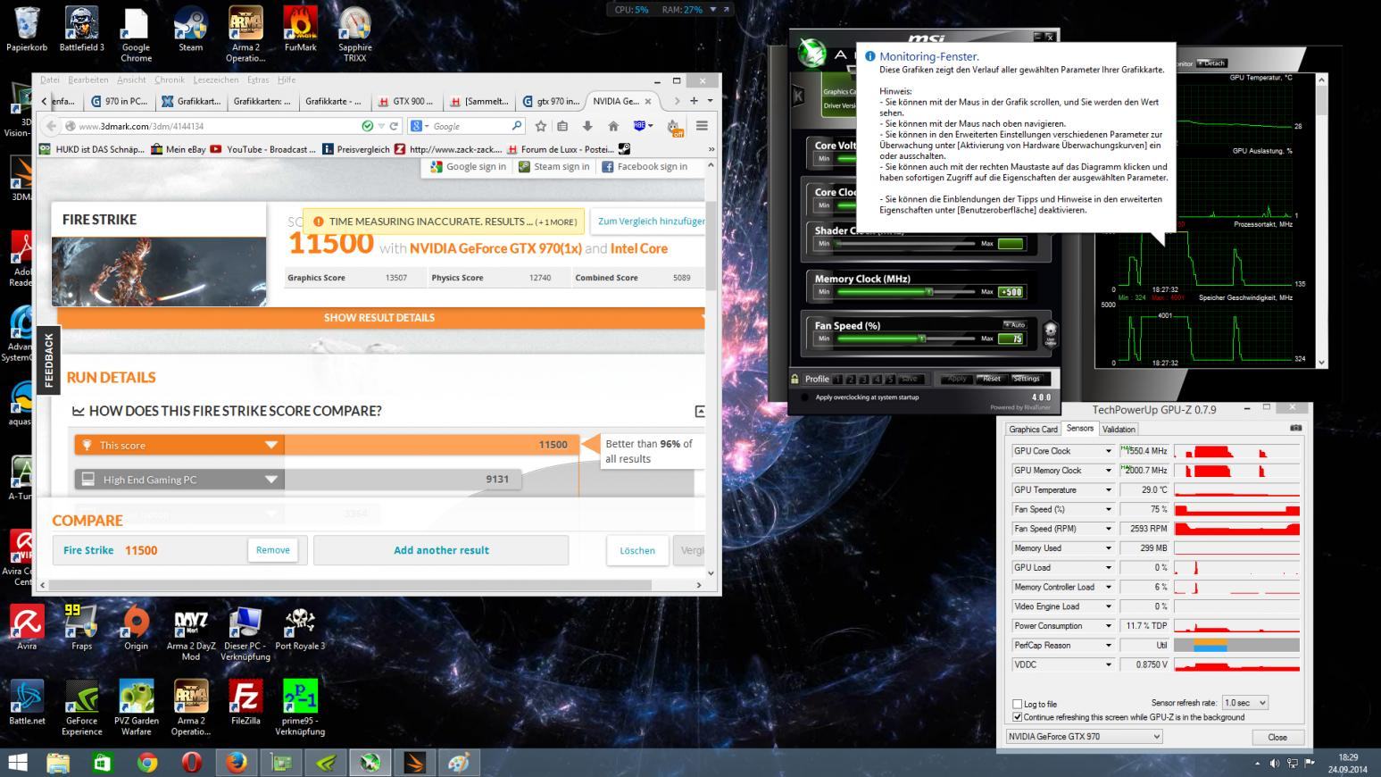
Task: Open GPU Core Clock sensor dropdown
Action: coord(1109,451)
